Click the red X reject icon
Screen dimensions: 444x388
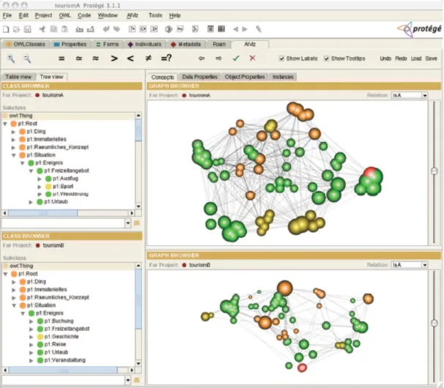click(x=252, y=58)
